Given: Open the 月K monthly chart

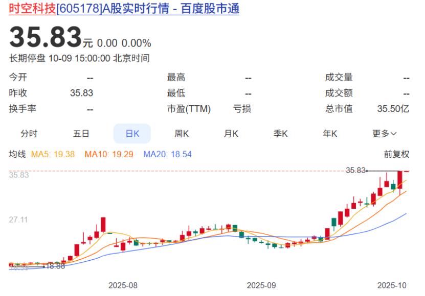Looking at the screenshot, I should [232, 133].
